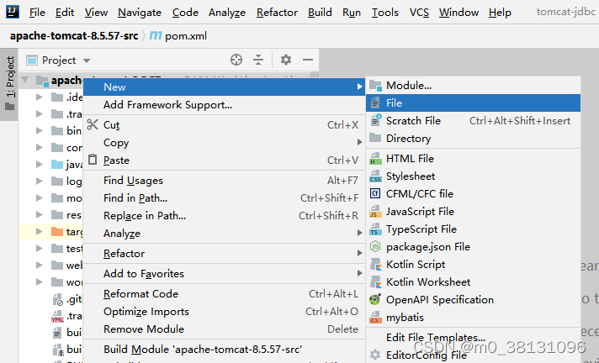Click the blue java folder icon

coord(57,164)
